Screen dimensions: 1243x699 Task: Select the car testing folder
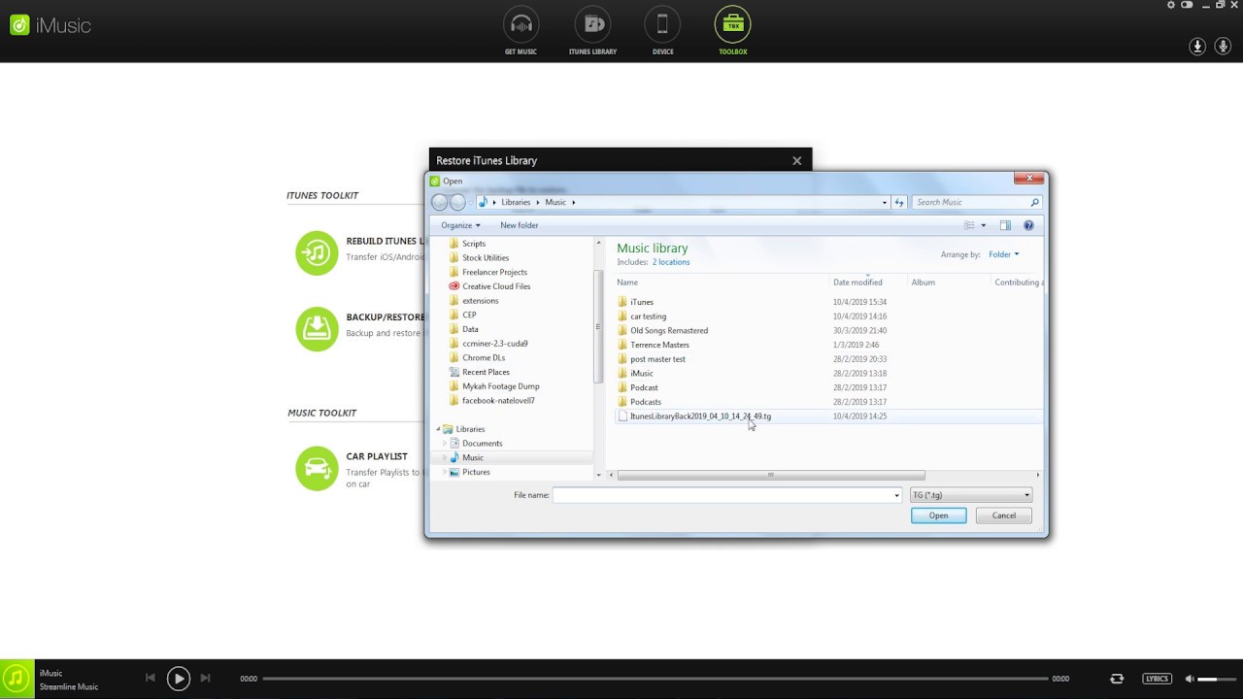pyautogui.click(x=648, y=316)
